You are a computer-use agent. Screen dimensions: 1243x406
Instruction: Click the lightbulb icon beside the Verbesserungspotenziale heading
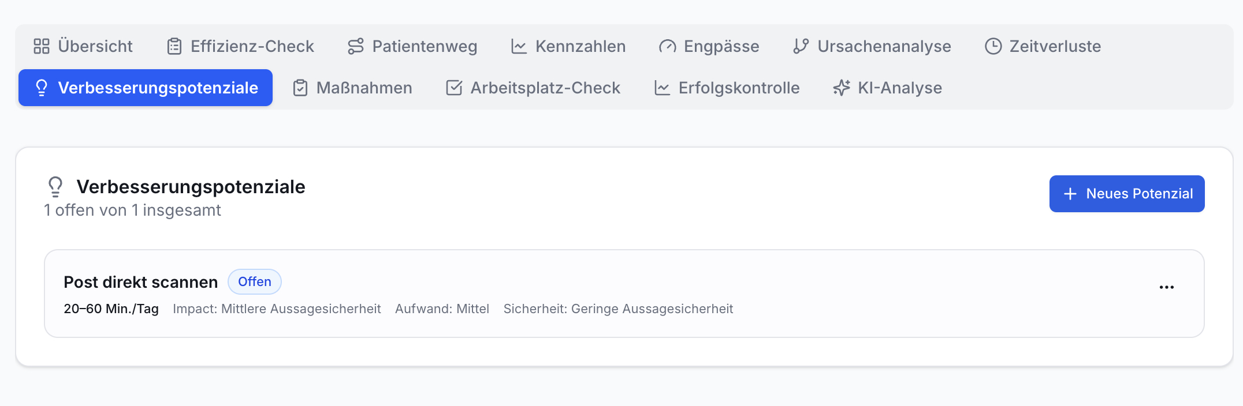(x=55, y=187)
